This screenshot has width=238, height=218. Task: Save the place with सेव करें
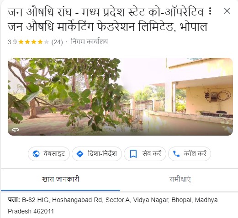coord(145,154)
